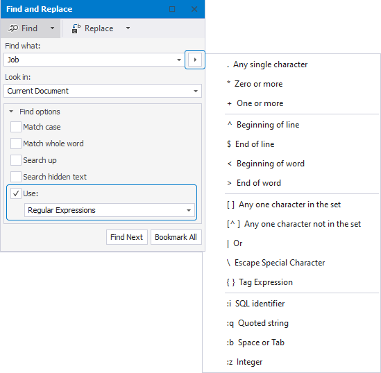Switch to the Replace tab
The width and height of the screenshot is (381, 373).
tap(99, 28)
